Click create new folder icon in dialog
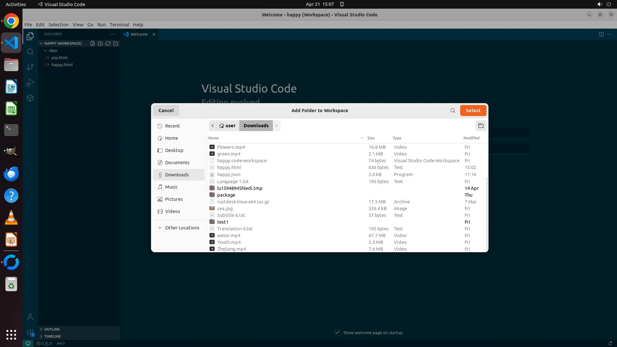 click(481, 126)
